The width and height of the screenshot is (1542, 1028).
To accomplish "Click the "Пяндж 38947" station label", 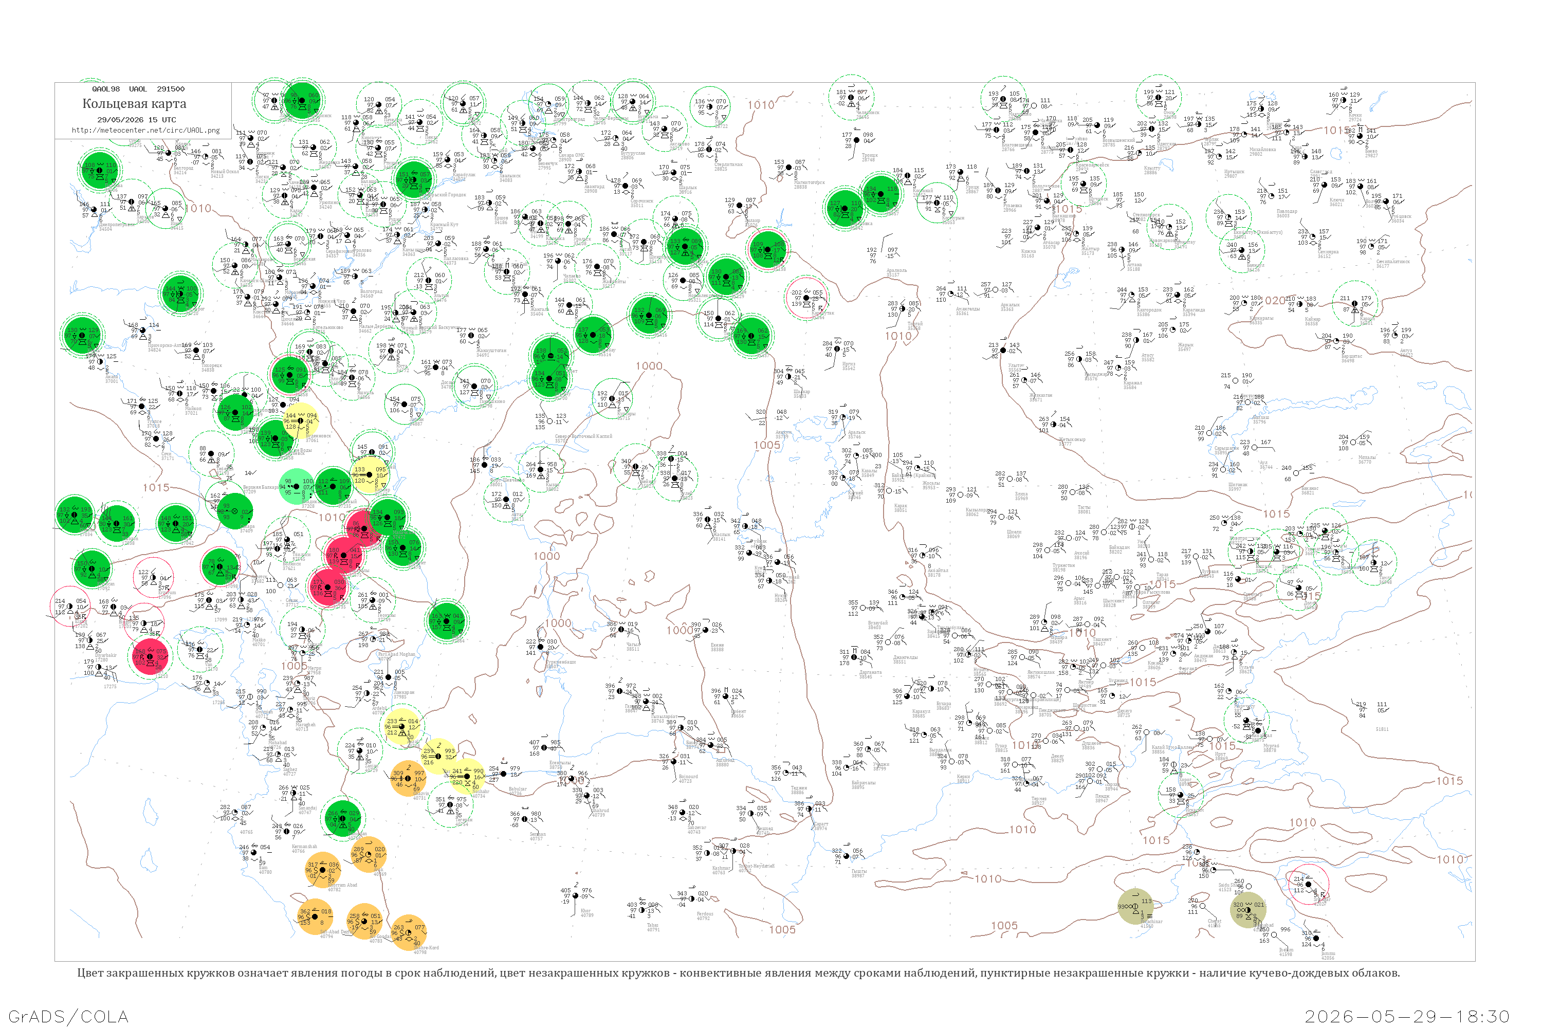I will (1102, 798).
